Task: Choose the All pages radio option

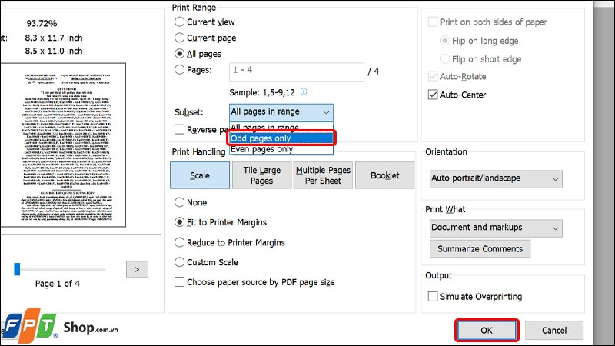Action: [x=179, y=54]
